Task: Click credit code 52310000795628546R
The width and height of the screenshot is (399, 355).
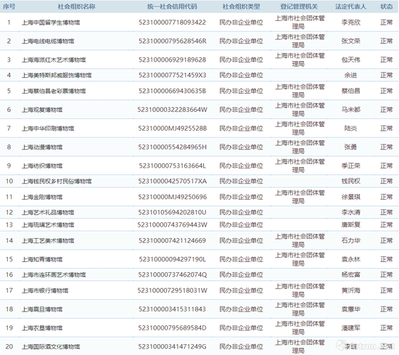Action: [x=172, y=41]
